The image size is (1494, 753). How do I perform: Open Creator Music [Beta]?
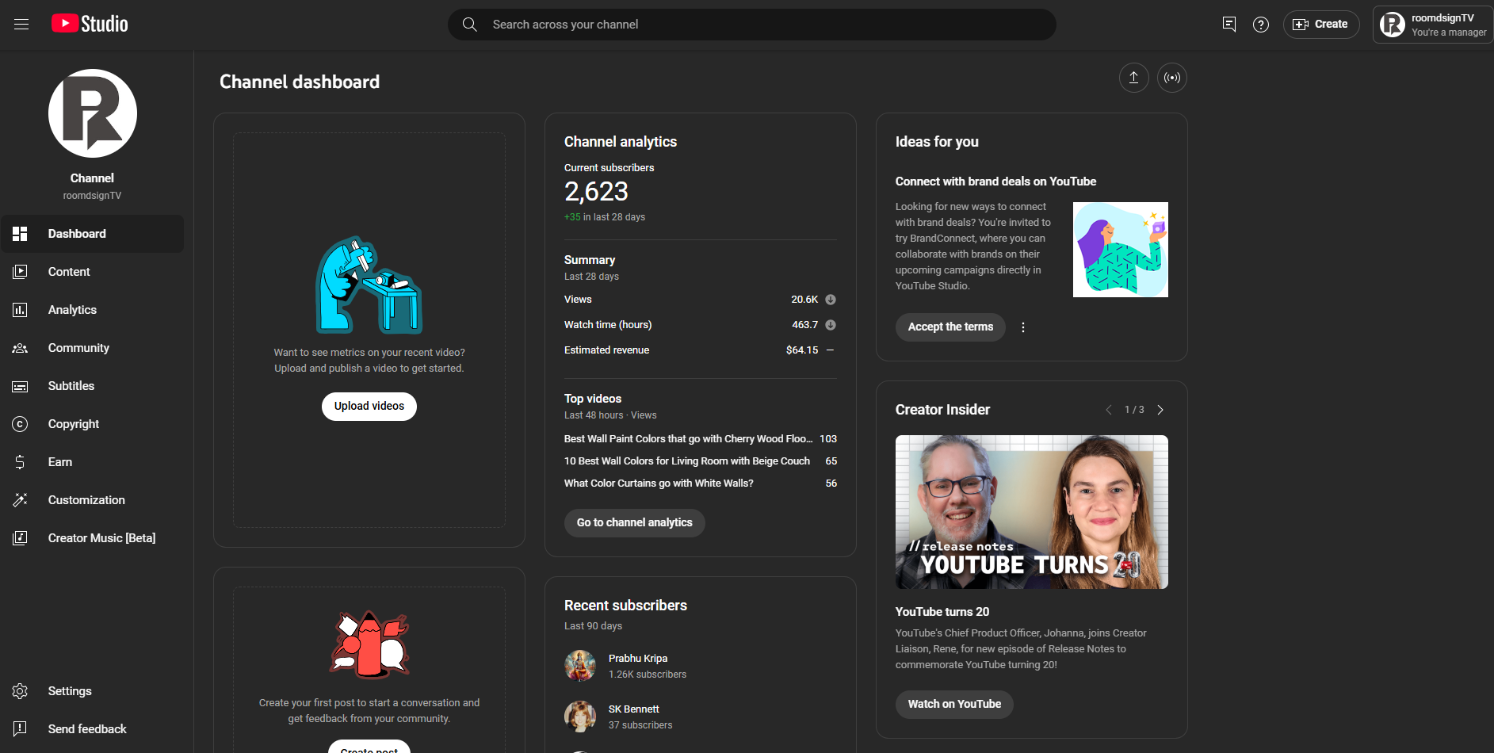click(93, 538)
